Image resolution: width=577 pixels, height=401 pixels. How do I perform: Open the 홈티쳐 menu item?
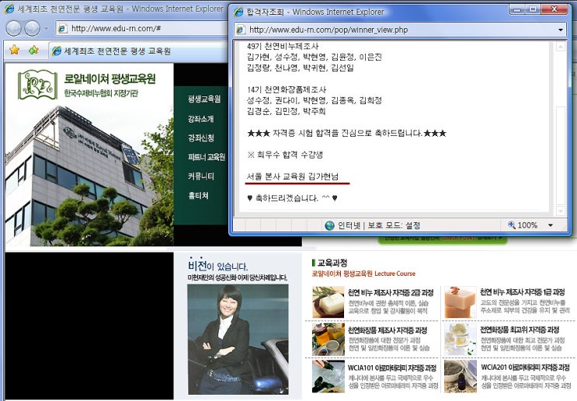tap(198, 195)
